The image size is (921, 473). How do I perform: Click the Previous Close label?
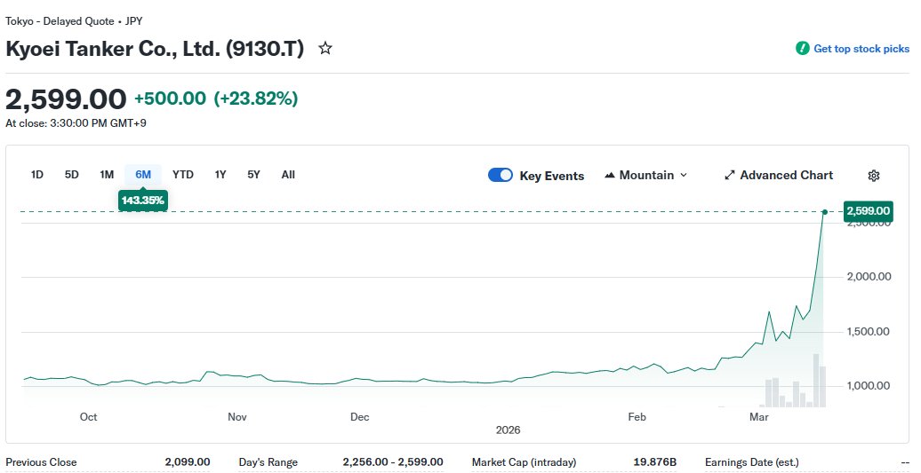pos(41,461)
